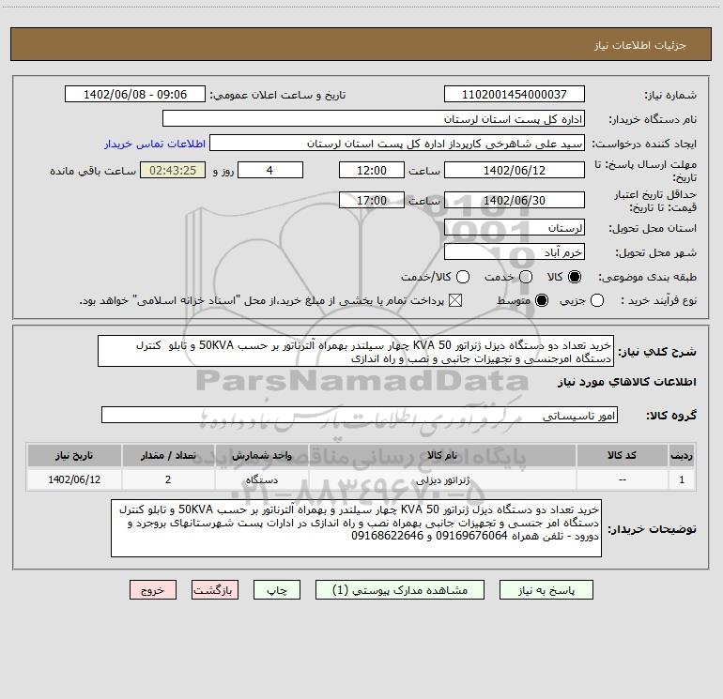This screenshot has height=699, width=723.
Task: Open مشاهده مدارک پیوستی (1) button
Action: 400,590
